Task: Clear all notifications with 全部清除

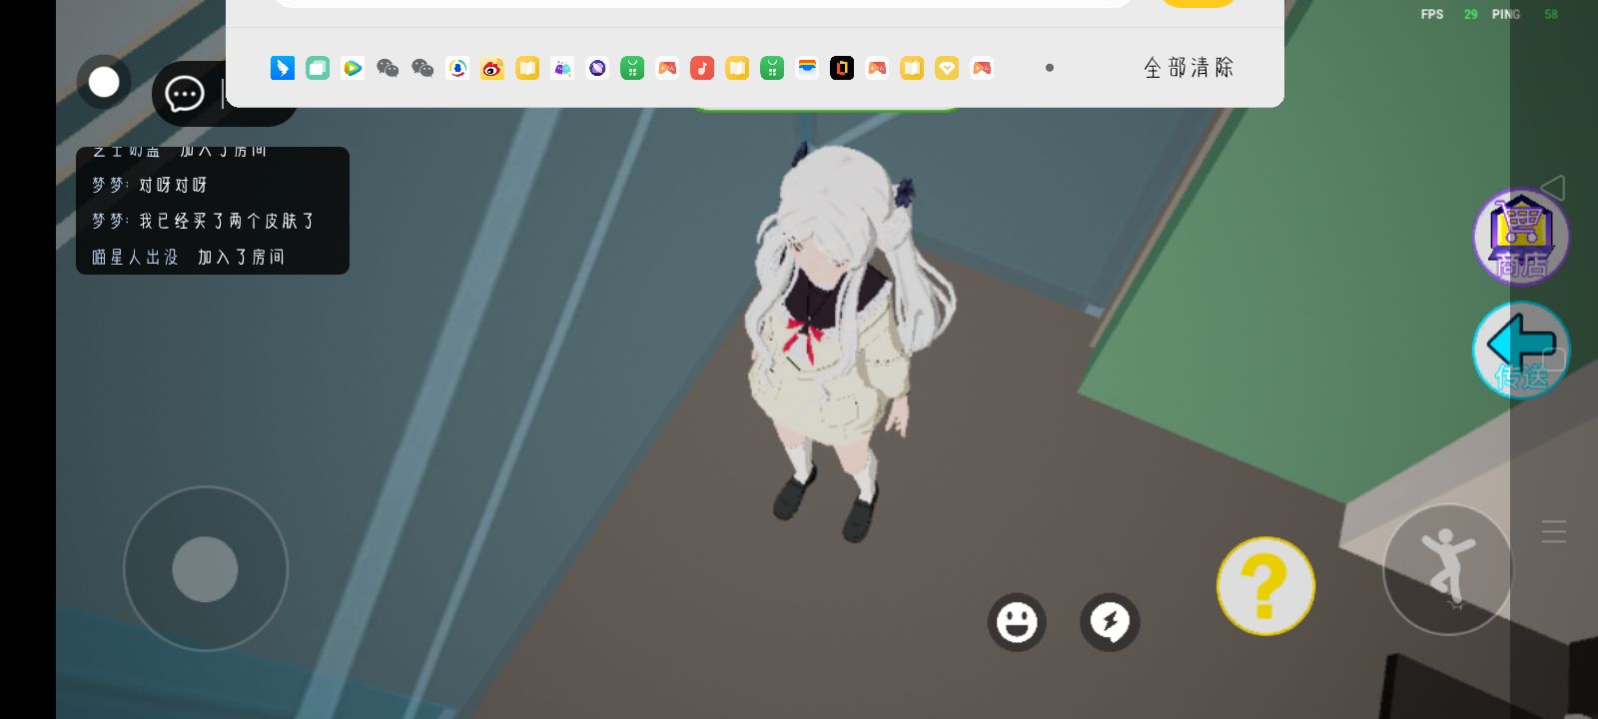Action: point(1189,68)
